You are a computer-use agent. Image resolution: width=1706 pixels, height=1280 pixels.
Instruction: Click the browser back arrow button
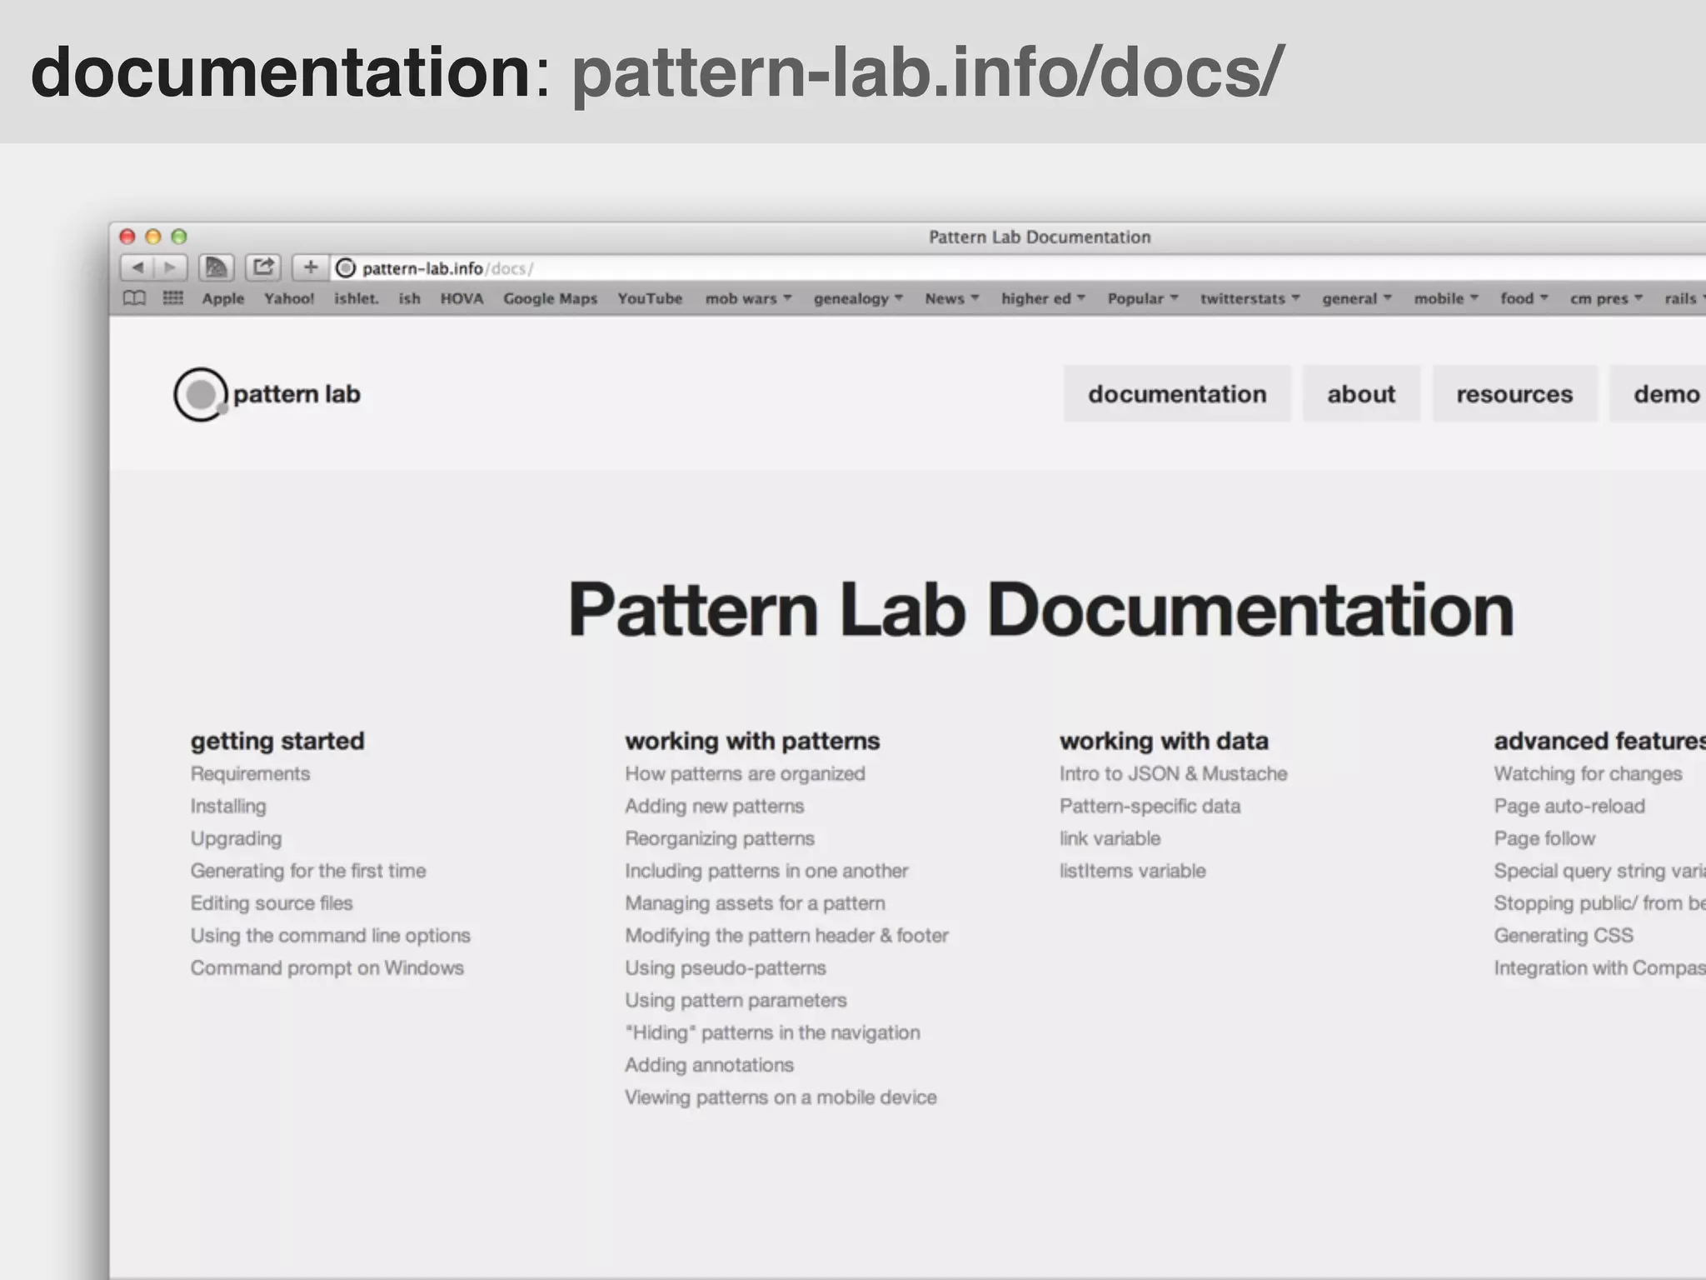(x=138, y=267)
